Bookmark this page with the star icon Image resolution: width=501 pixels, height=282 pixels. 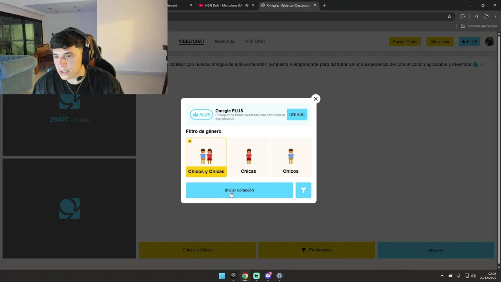(x=449, y=16)
